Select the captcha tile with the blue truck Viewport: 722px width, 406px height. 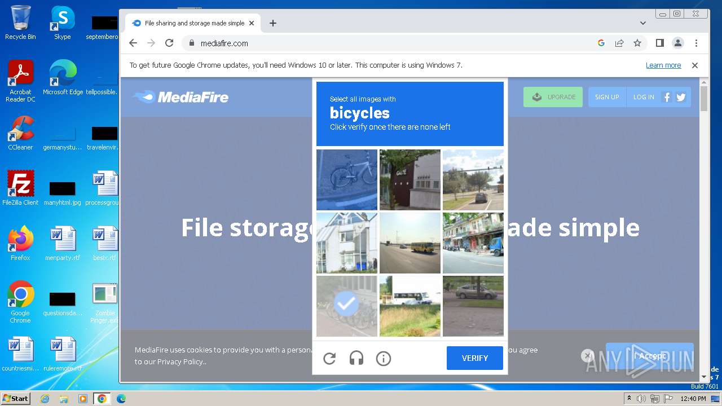click(473, 243)
